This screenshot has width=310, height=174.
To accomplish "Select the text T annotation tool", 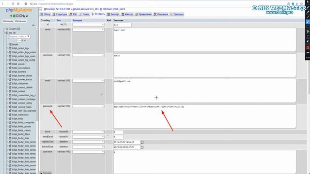I will 308,36.
